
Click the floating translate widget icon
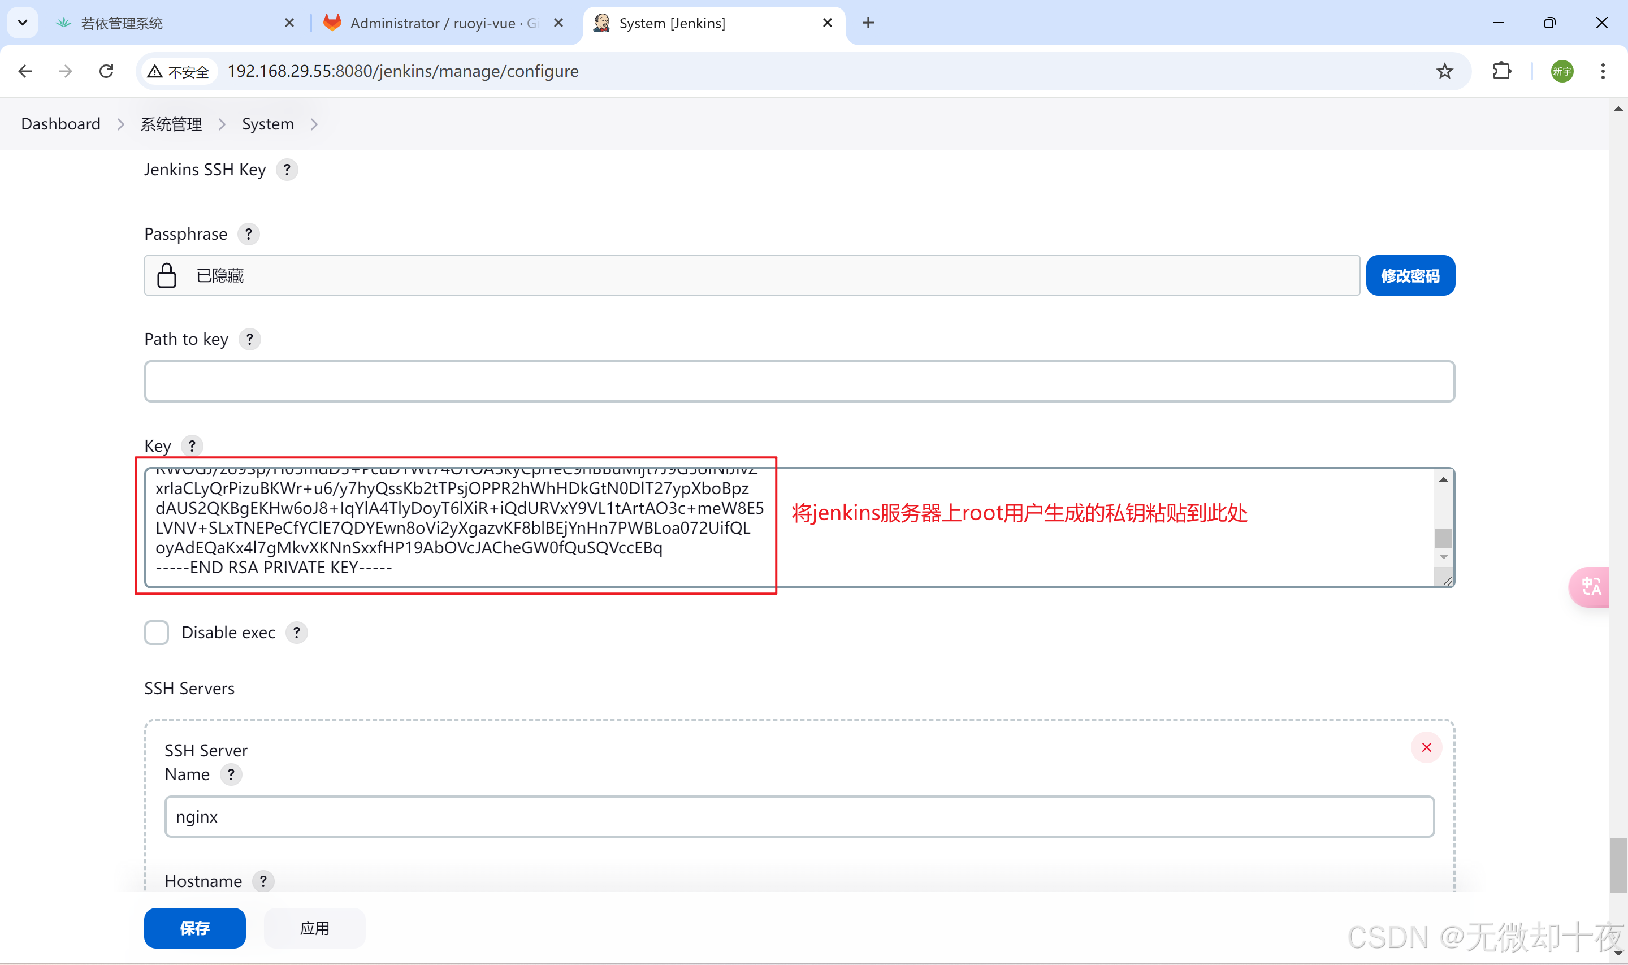[1590, 587]
